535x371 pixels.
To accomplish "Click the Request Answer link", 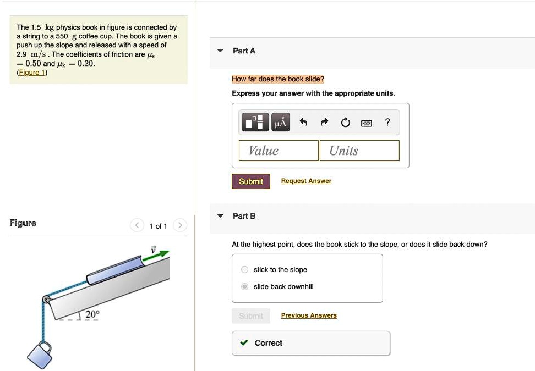I will (306, 181).
